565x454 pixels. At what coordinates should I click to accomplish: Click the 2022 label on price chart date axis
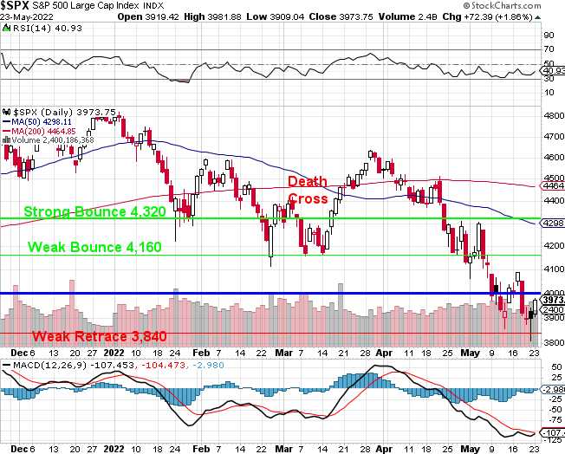tap(115, 353)
